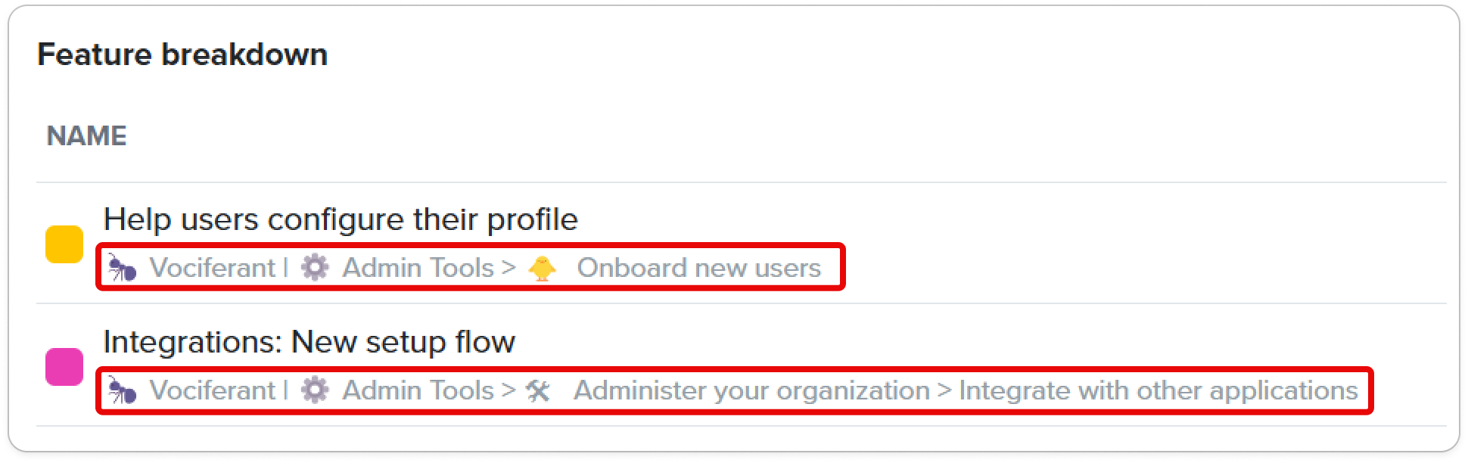Click Integrate with other applications breadcrumb
This screenshot has height=463, width=1468.
(x=1159, y=390)
